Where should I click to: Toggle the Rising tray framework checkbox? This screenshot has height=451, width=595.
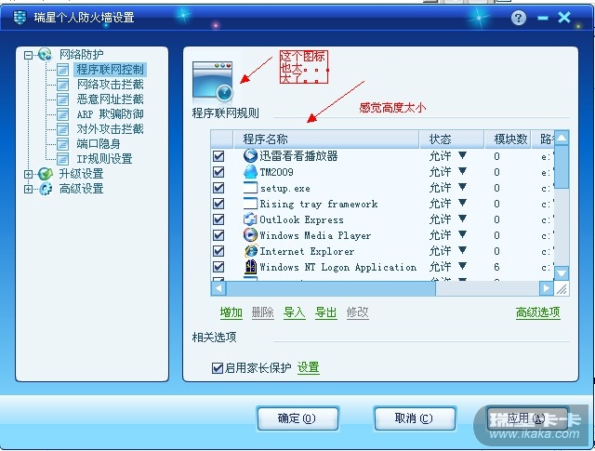218,204
